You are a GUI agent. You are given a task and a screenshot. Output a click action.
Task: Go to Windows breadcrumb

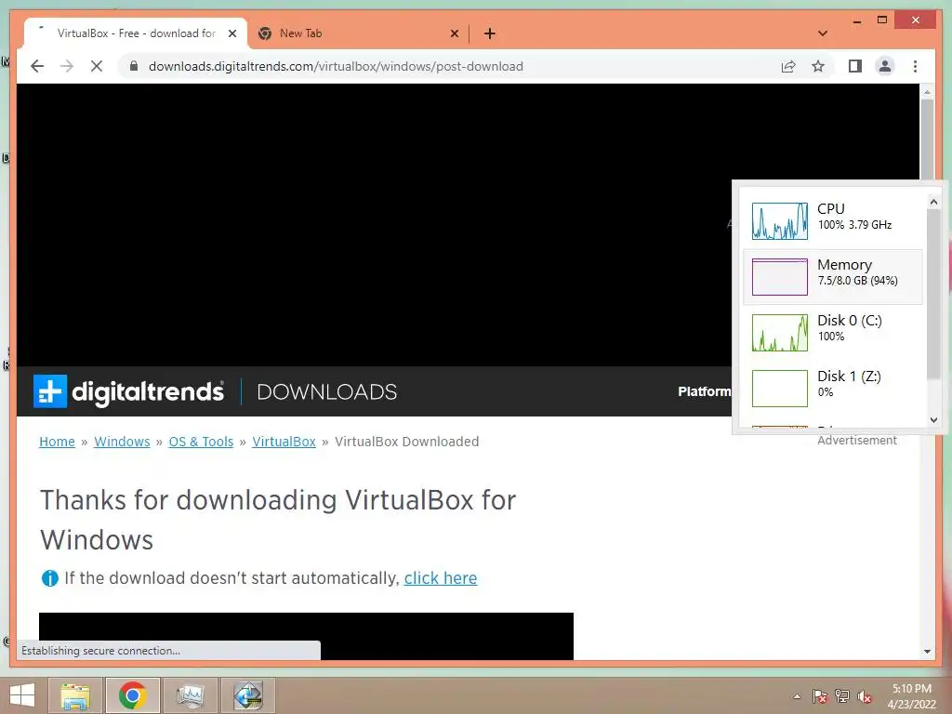pyautogui.click(x=122, y=442)
